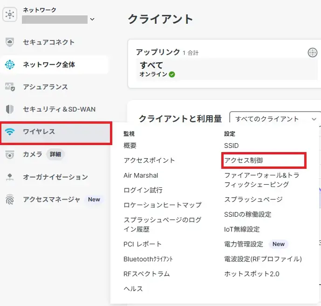Open ファイアーウォール&トラフィックシェーピング settings

263,180
